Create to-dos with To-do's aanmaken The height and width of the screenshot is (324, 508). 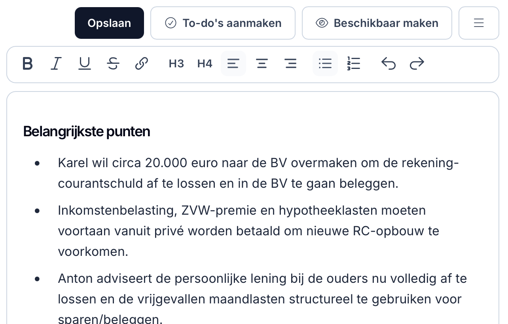(x=223, y=23)
